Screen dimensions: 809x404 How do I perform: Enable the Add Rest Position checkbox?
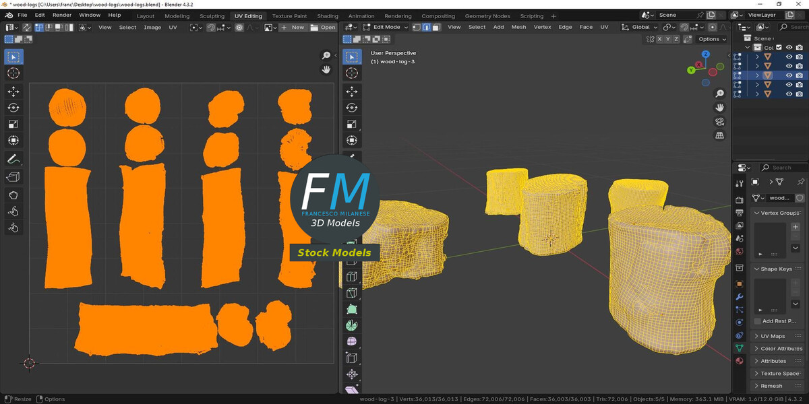(758, 321)
